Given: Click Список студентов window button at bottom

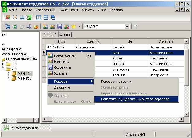Looking at the screenshot, I should click(x=24, y=128).
